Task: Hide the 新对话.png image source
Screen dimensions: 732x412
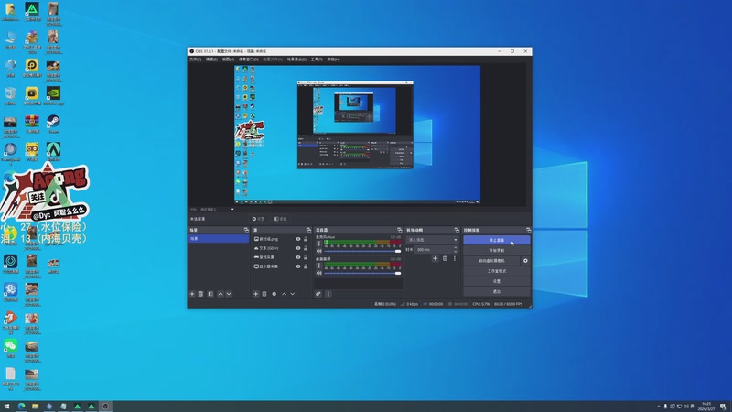Action: point(298,239)
